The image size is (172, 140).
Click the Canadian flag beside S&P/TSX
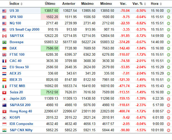click(4, 36)
